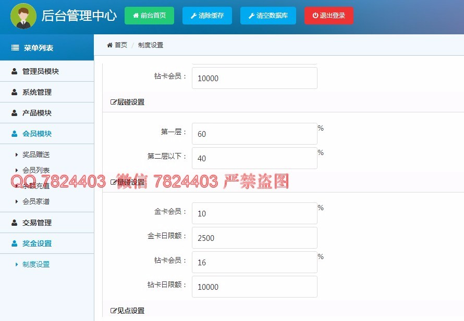Image resolution: width=464 pixels, height=321 pixels.
Task: Focus the 钻卡会员 field showing 16
Action: (254, 262)
